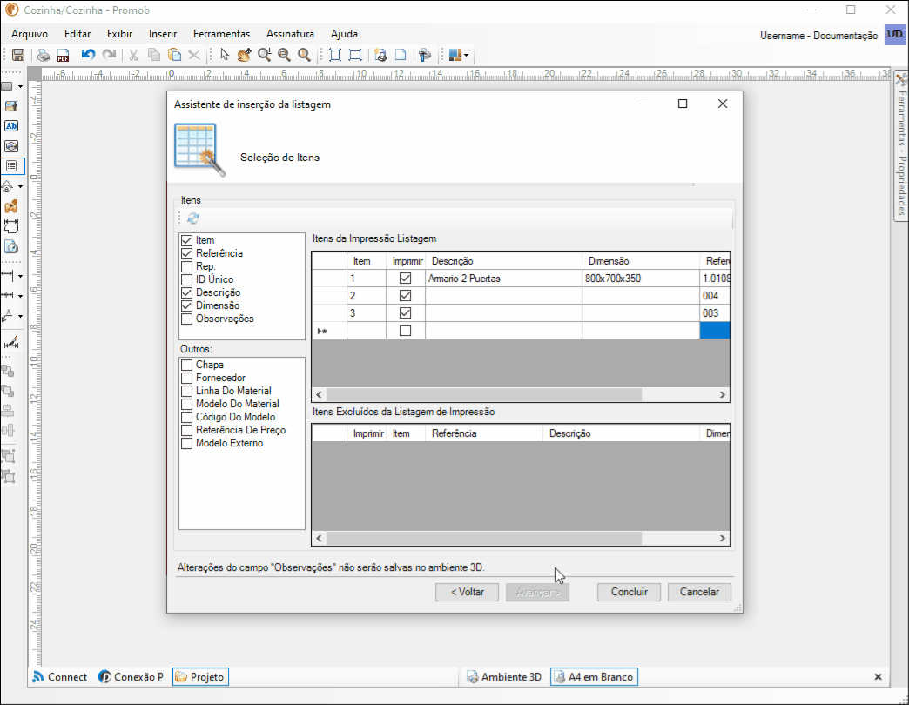Uncheck the Referência checkbox
The width and height of the screenshot is (909, 705).
pos(186,254)
